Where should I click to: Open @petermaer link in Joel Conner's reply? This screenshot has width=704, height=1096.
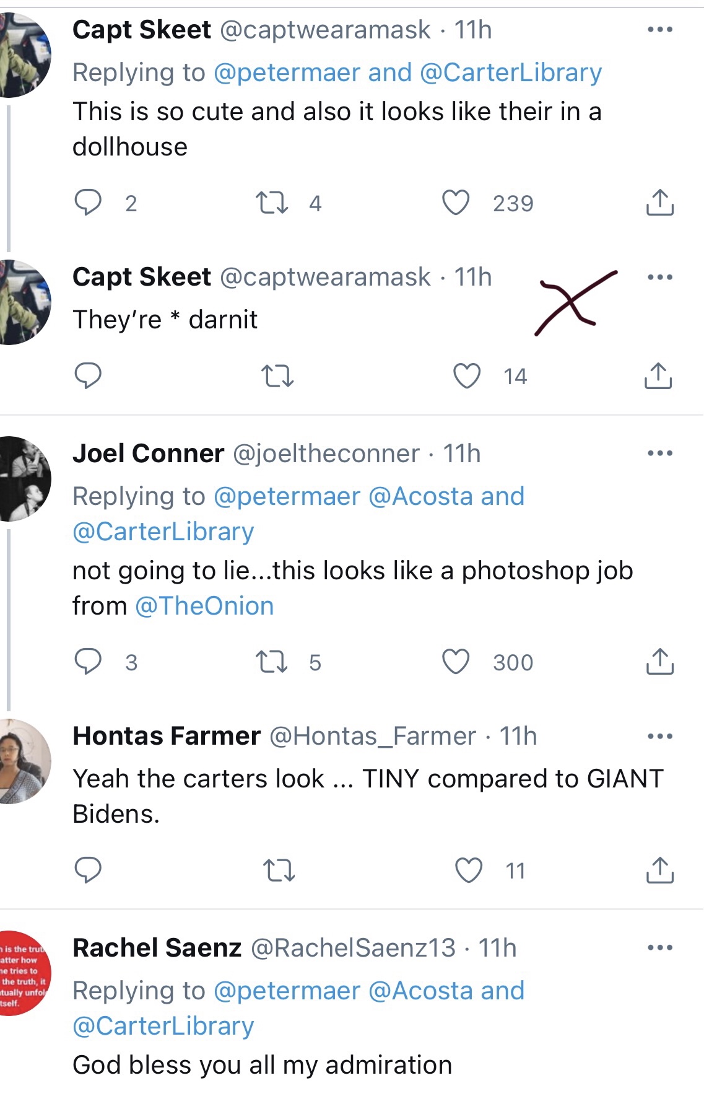[287, 496]
